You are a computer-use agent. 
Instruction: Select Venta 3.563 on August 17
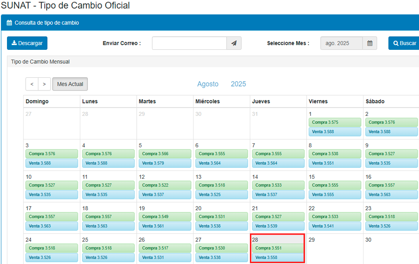(x=52, y=226)
